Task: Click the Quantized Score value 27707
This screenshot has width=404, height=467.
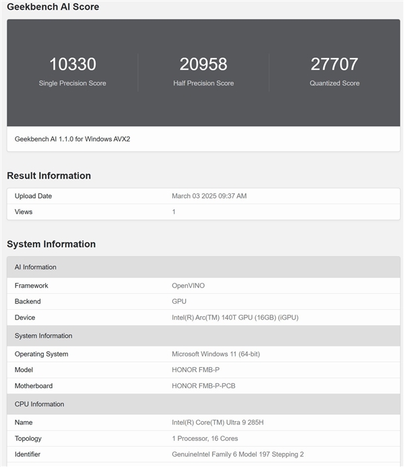Action: pos(334,65)
